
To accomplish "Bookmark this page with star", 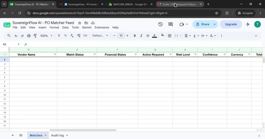I will tap(217, 13).
